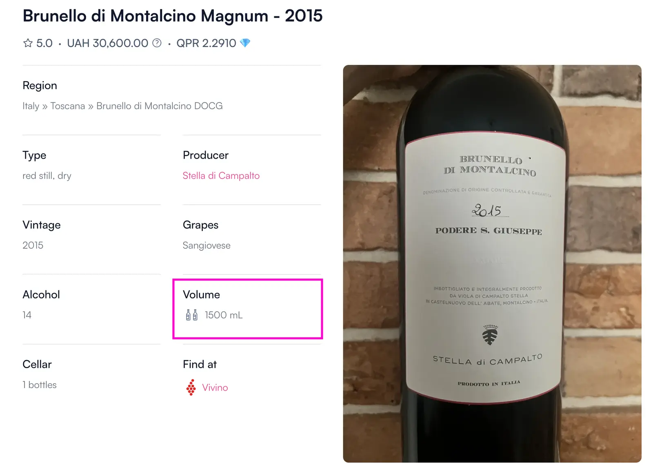Click the Sangiovese grape value
This screenshot has height=473, width=653.
(207, 245)
